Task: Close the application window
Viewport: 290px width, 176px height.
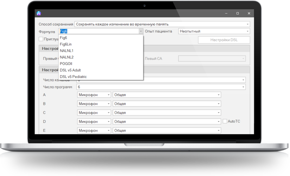Action: (x=249, y=13)
